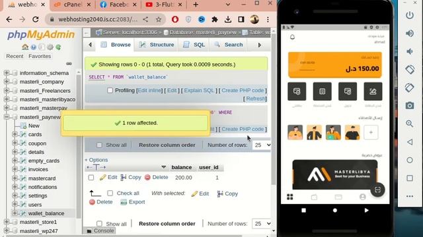
Task: Expand masterli_company database node
Action: pyautogui.click(x=7, y=82)
